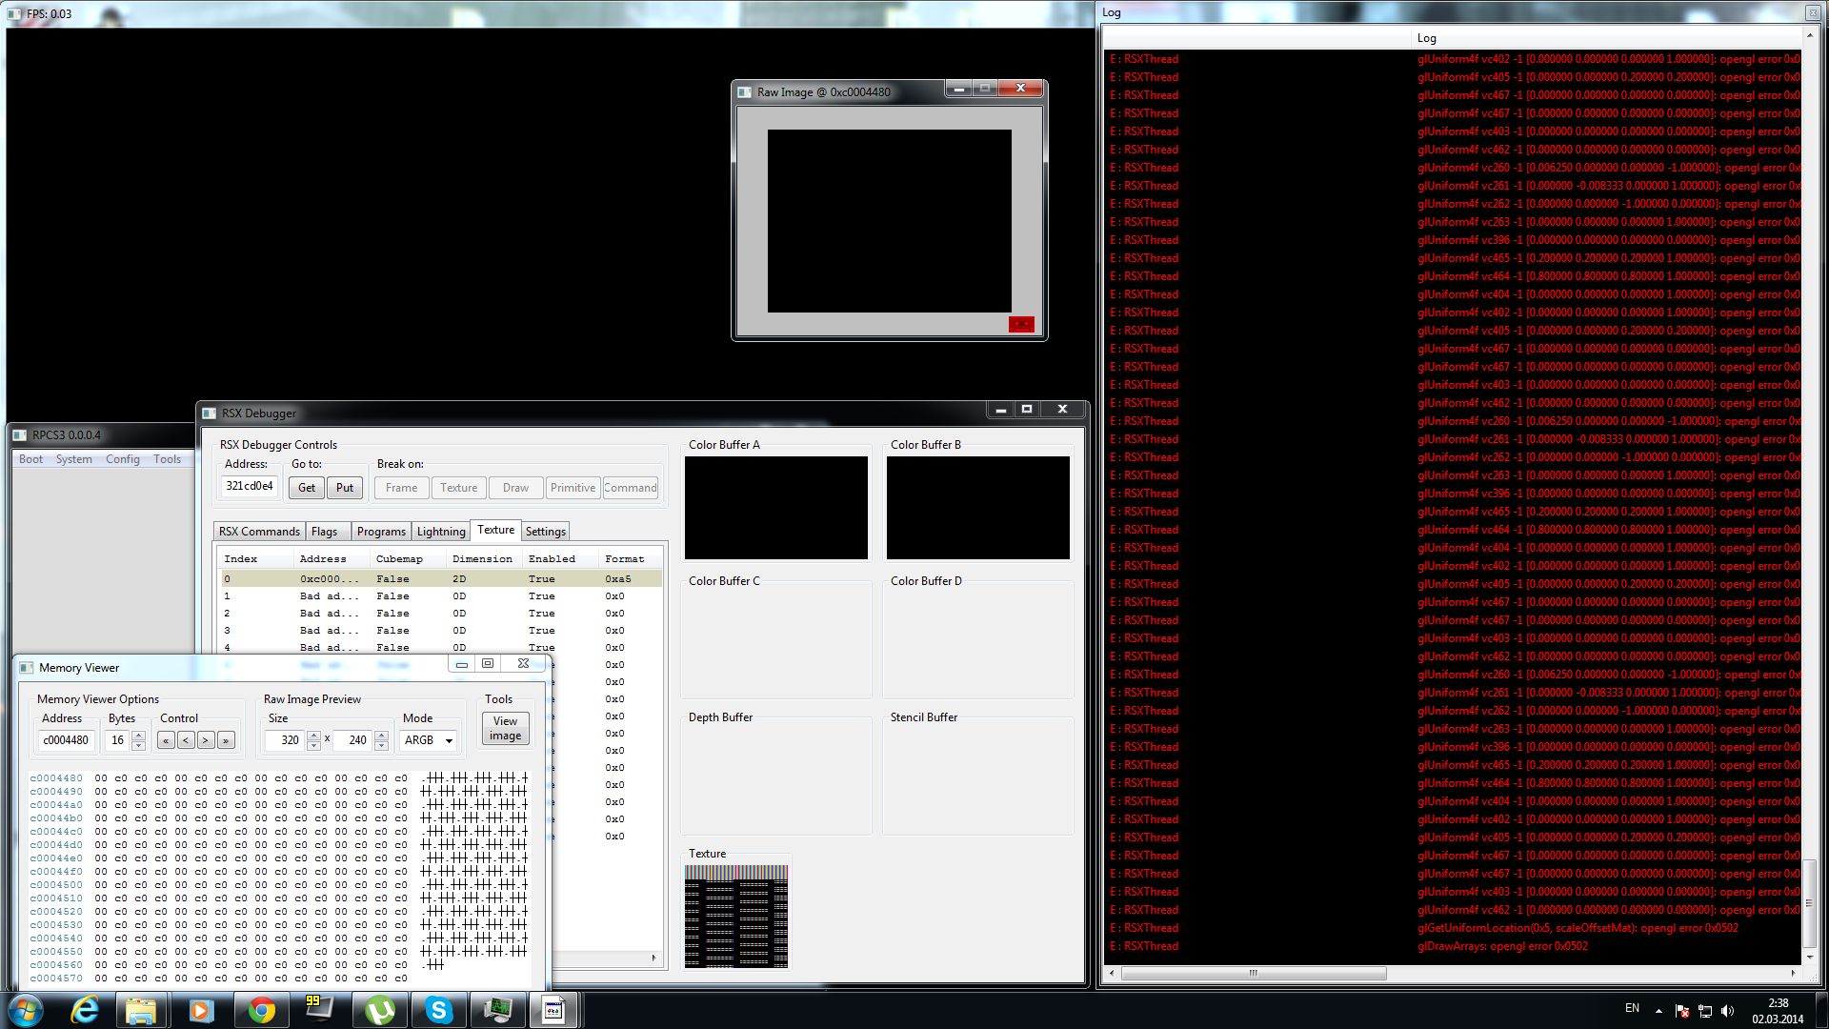Click the red broken-image icon in Raw Image window
This screenshot has width=1829, height=1029.
(1021, 324)
